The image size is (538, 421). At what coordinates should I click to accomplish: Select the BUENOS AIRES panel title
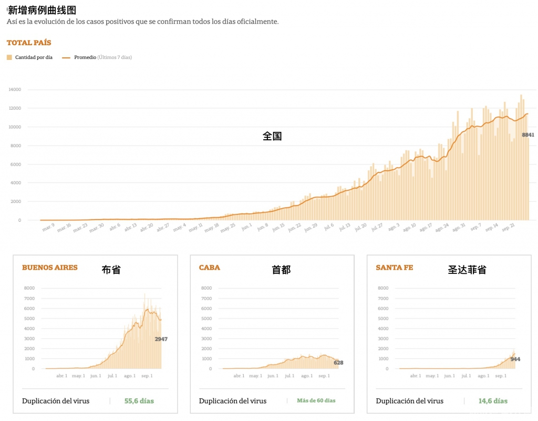pos(50,268)
